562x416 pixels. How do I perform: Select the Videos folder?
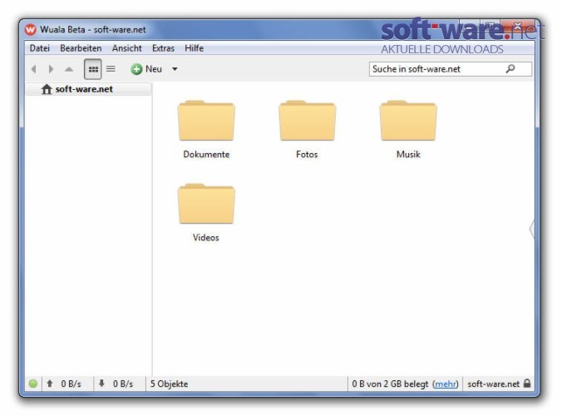coord(206,212)
